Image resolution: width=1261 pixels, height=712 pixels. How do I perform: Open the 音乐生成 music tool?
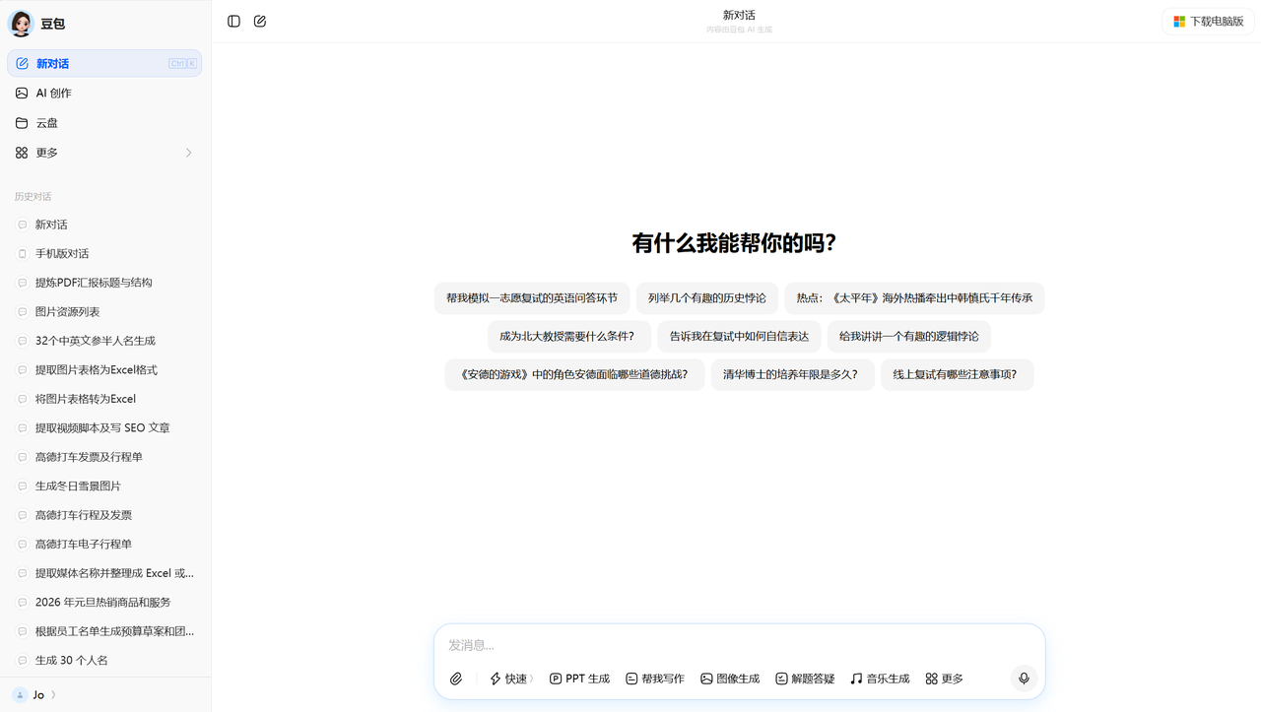[880, 679]
